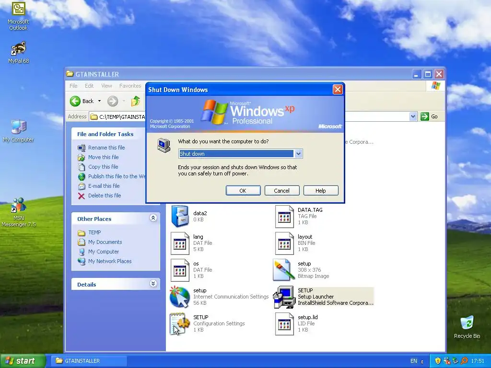This screenshot has width=491, height=368.
Task: Select the os DAT file icon
Action: click(180, 270)
